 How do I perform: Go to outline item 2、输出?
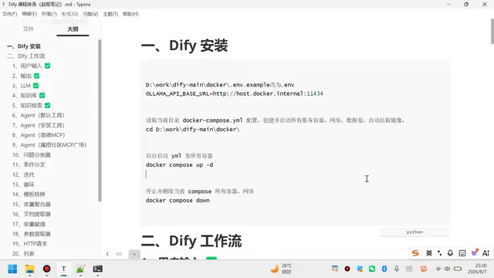pyautogui.click(x=25, y=76)
